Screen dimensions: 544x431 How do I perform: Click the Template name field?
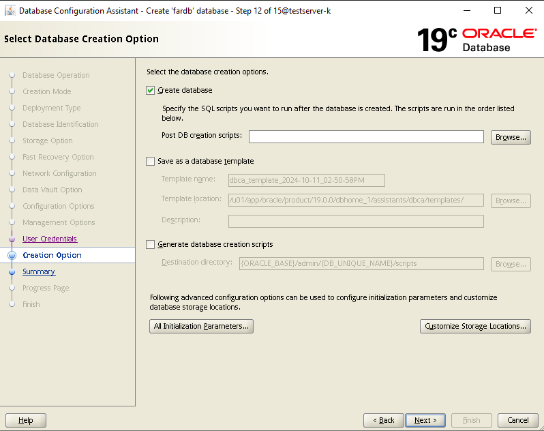coord(306,181)
